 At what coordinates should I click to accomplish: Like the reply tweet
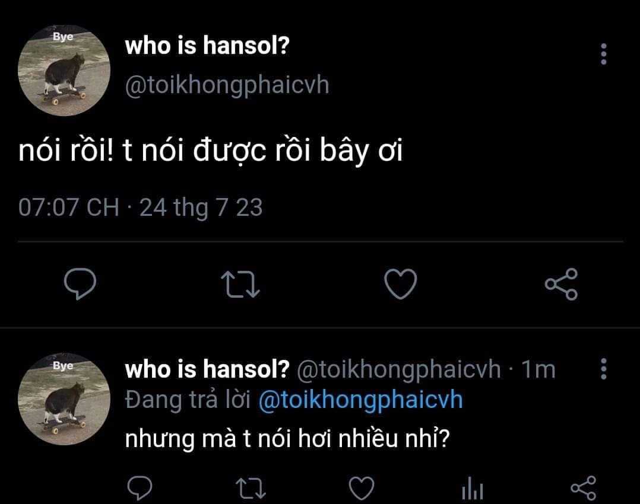tap(360, 489)
